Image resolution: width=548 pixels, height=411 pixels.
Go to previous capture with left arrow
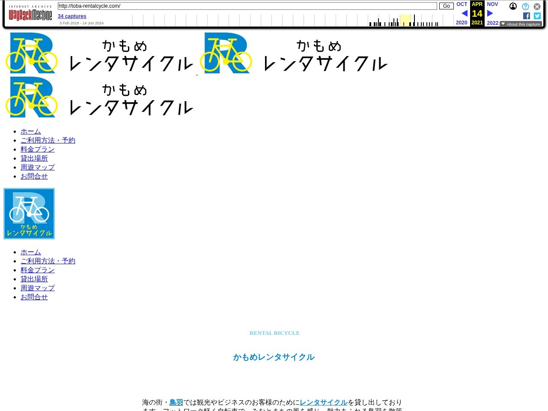[464, 13]
